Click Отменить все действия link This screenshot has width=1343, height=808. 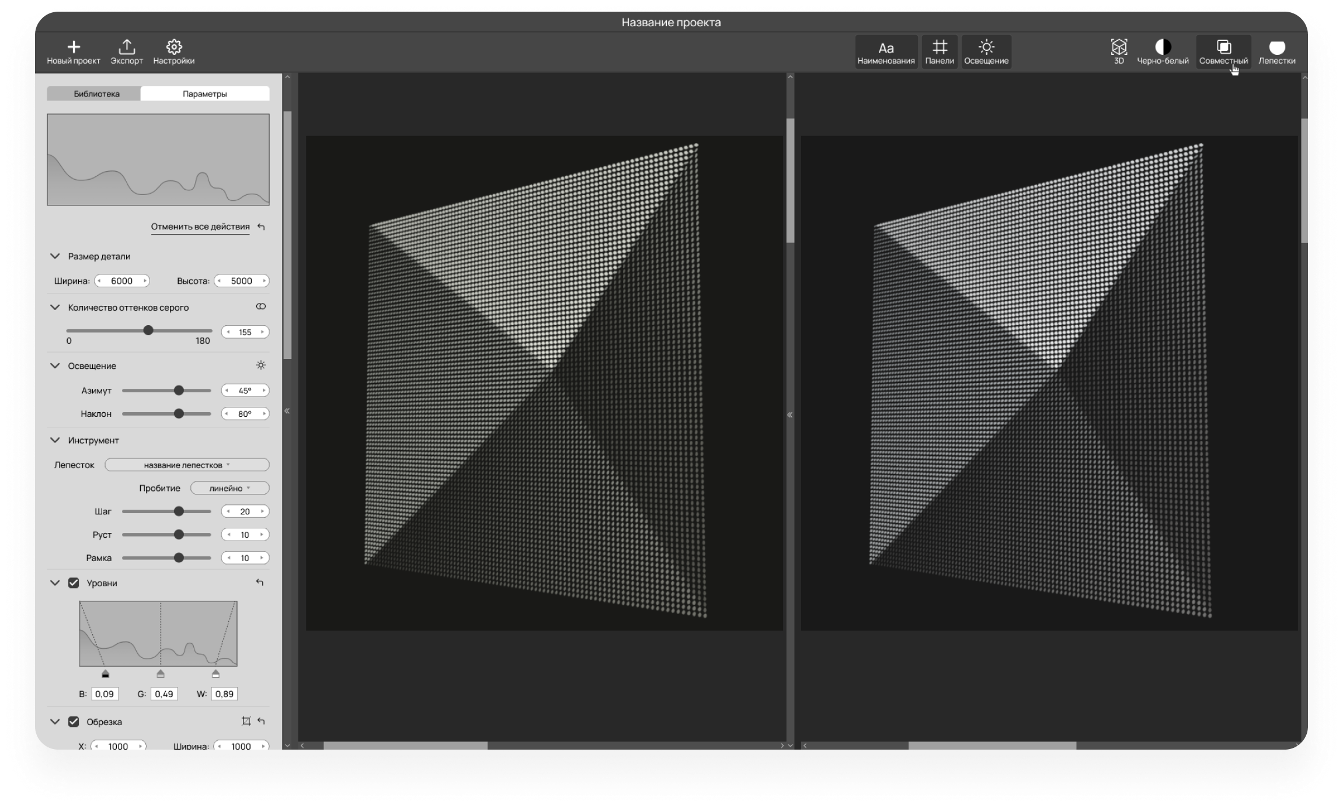click(200, 227)
